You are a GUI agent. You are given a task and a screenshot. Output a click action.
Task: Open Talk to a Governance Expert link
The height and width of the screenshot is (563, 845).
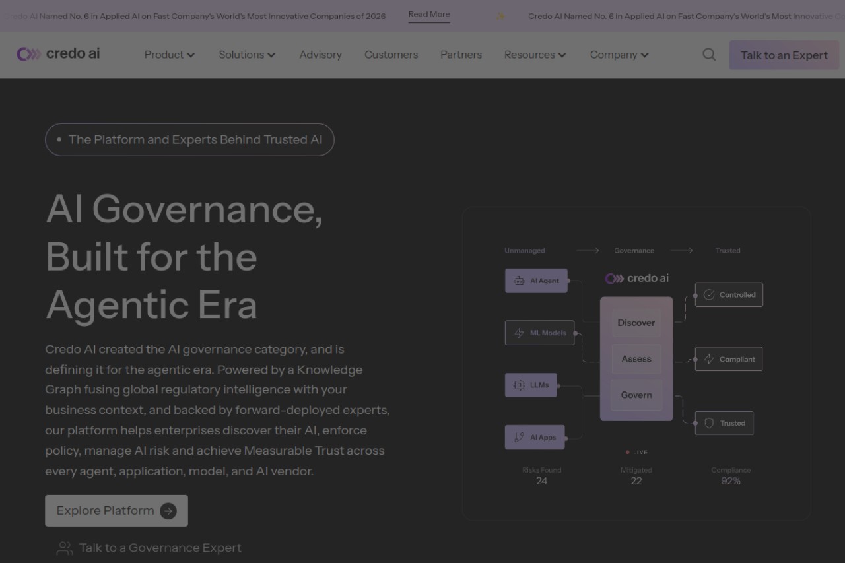(x=160, y=548)
